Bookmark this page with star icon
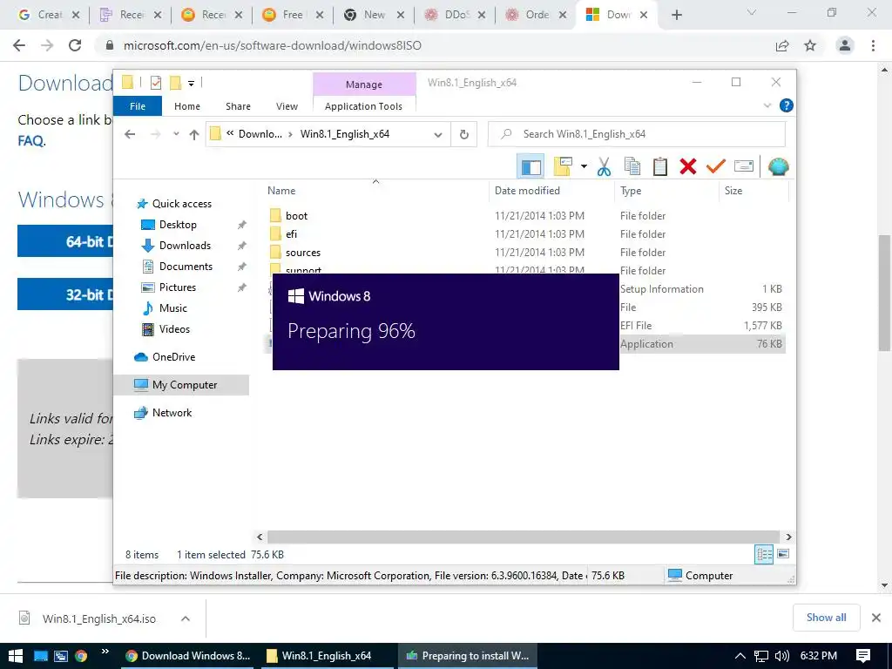Image resolution: width=892 pixels, height=669 pixels. (810, 45)
